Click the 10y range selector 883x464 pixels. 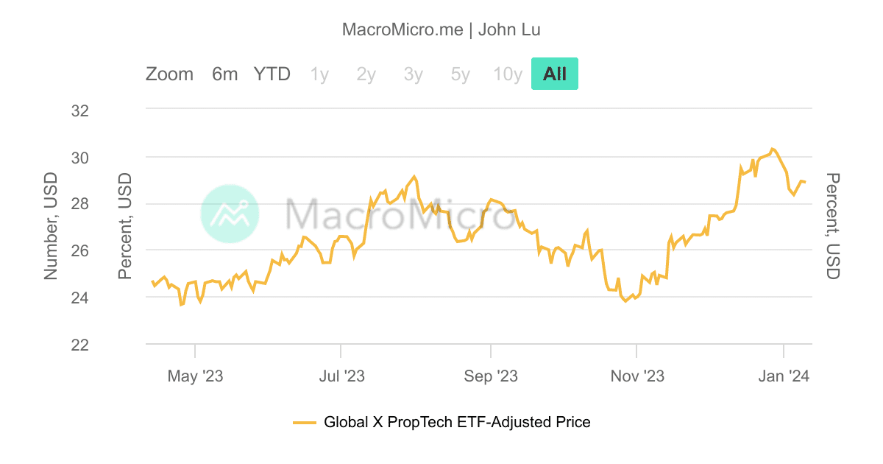pyautogui.click(x=507, y=74)
